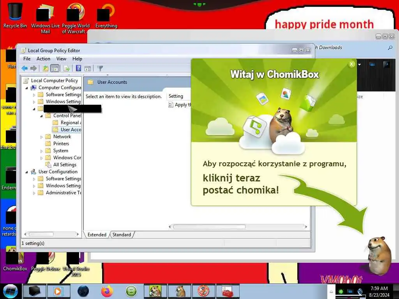Click the red toolbox taskbar icon
399x299 pixels.
point(228,291)
